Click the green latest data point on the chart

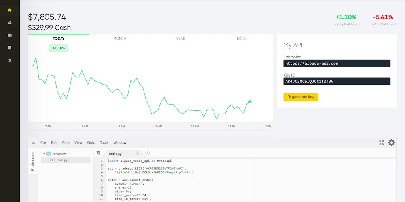250,101
